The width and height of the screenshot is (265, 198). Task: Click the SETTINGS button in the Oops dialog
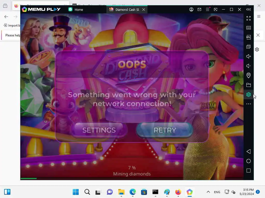click(x=99, y=130)
